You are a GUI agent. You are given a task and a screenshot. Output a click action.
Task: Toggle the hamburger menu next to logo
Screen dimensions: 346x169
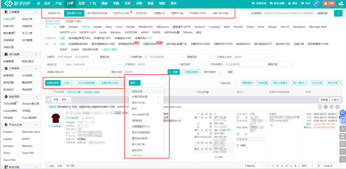39,3
